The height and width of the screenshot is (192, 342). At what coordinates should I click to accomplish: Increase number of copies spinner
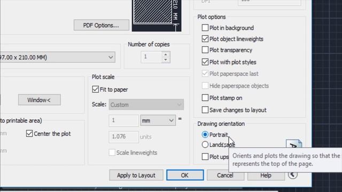tap(166, 54)
